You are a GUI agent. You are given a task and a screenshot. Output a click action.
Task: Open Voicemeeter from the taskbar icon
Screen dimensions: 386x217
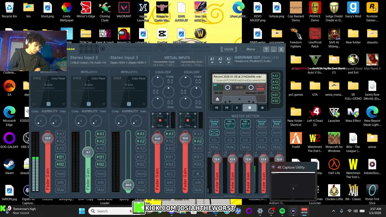[304, 211]
